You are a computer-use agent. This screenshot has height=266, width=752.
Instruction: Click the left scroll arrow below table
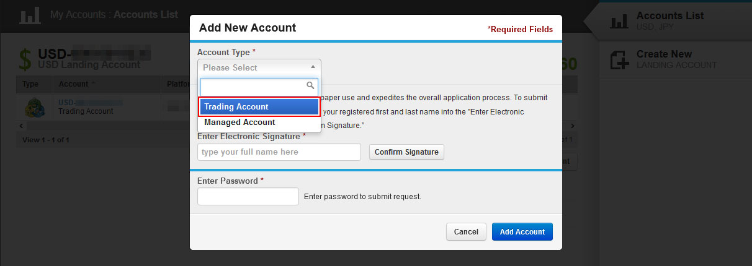click(22, 126)
